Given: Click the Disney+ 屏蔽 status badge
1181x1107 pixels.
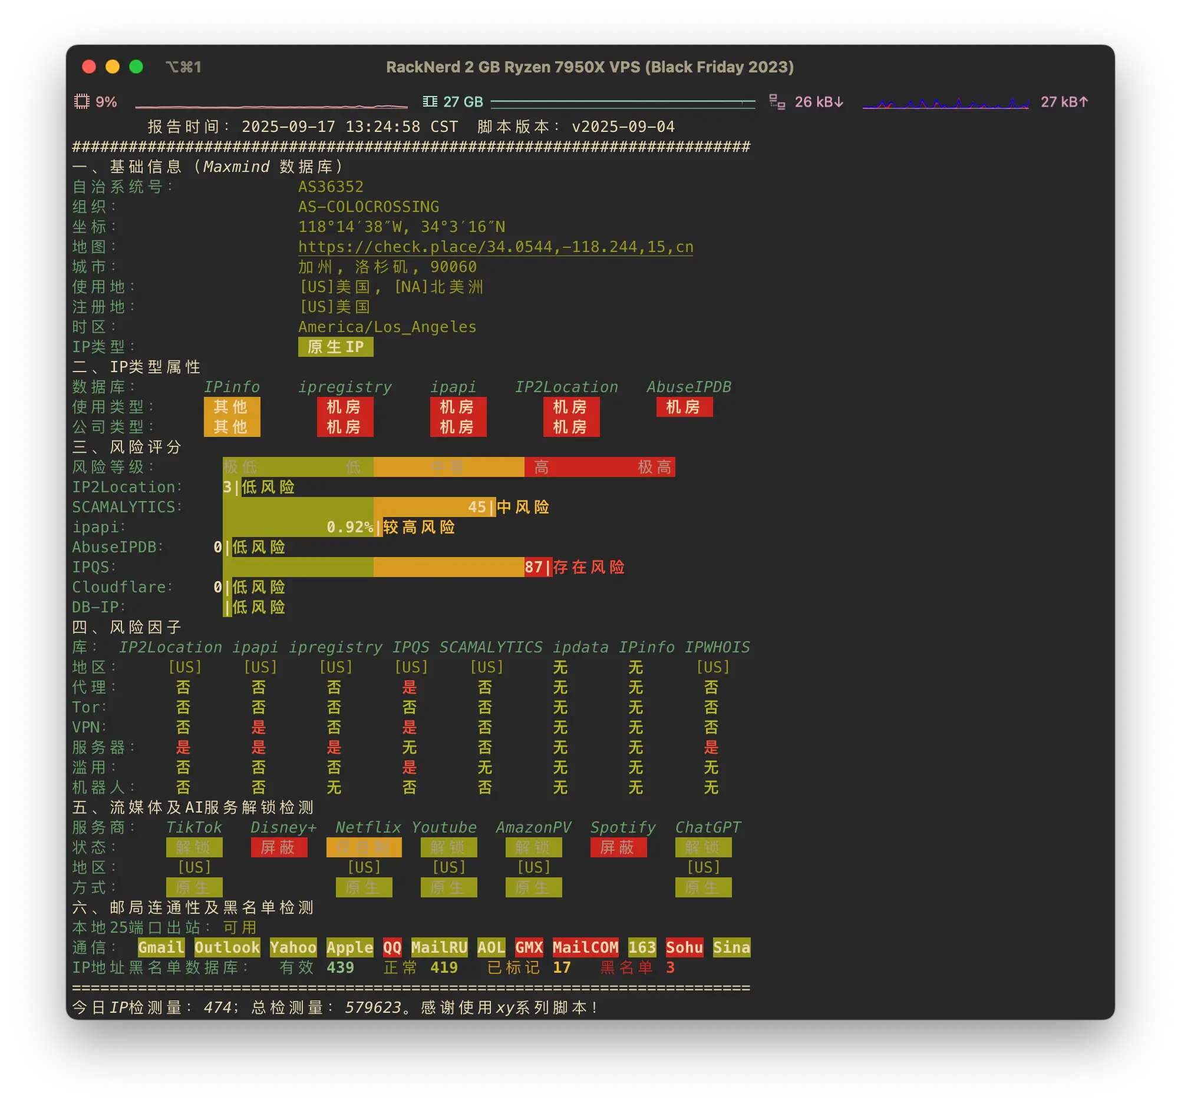Looking at the screenshot, I should point(279,847).
